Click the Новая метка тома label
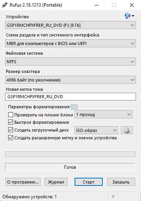The height and width of the screenshot is (201, 141). point(24,89)
